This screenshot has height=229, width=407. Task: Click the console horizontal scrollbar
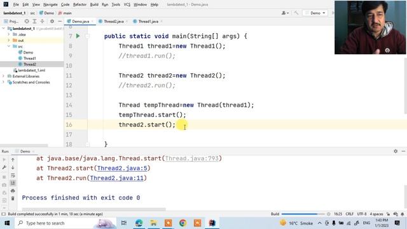pyautogui.click(x=93, y=209)
